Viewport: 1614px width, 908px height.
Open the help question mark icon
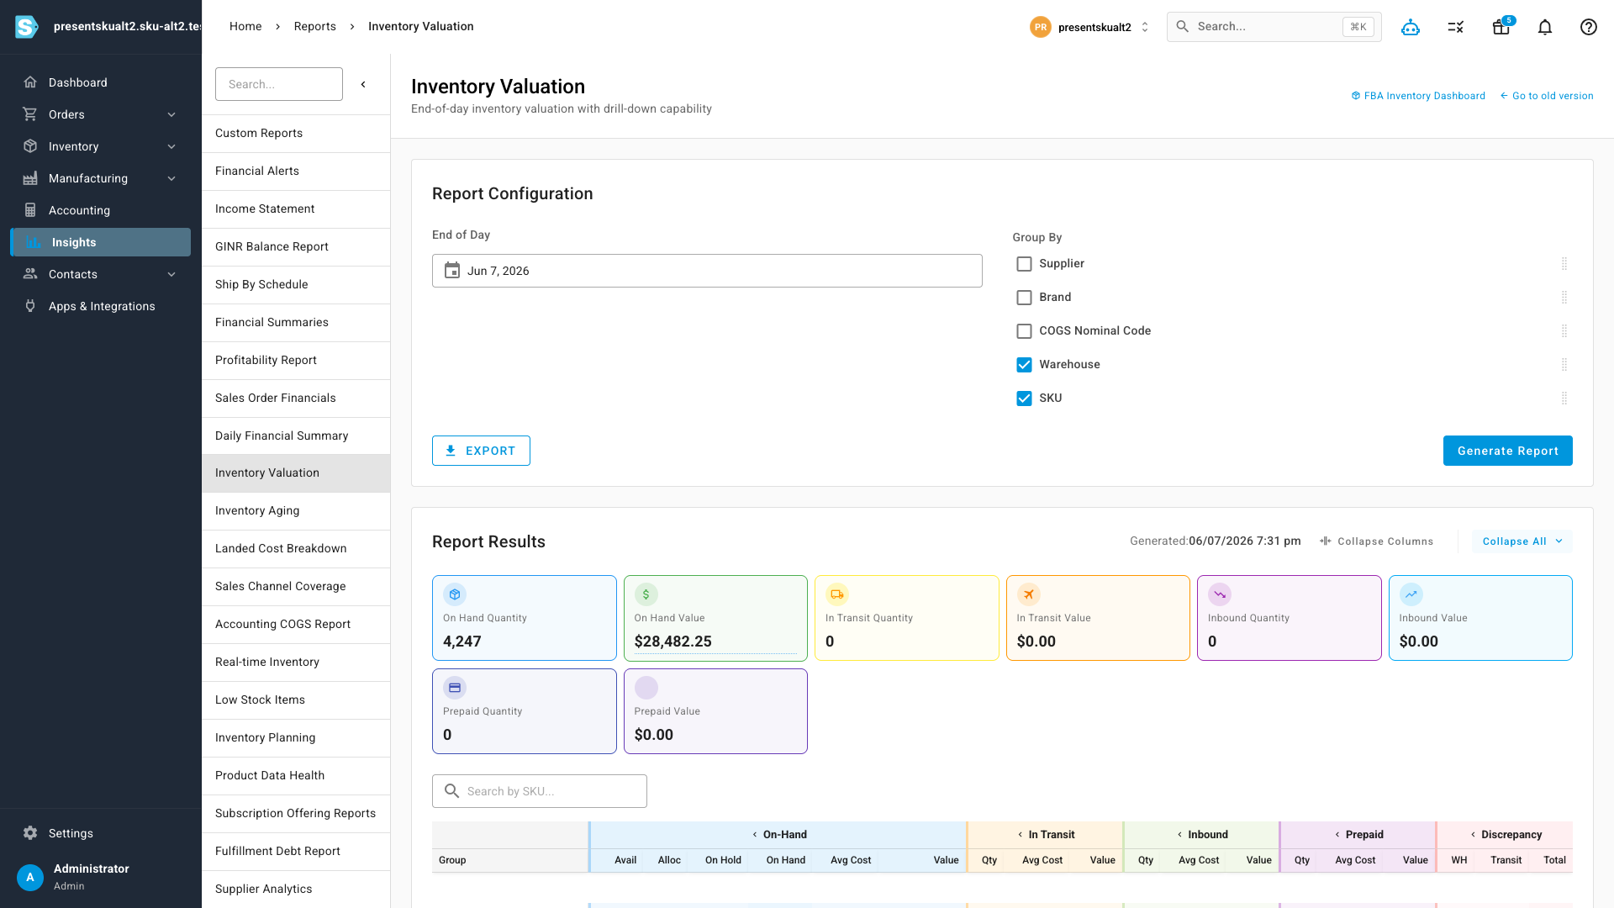pyautogui.click(x=1589, y=27)
